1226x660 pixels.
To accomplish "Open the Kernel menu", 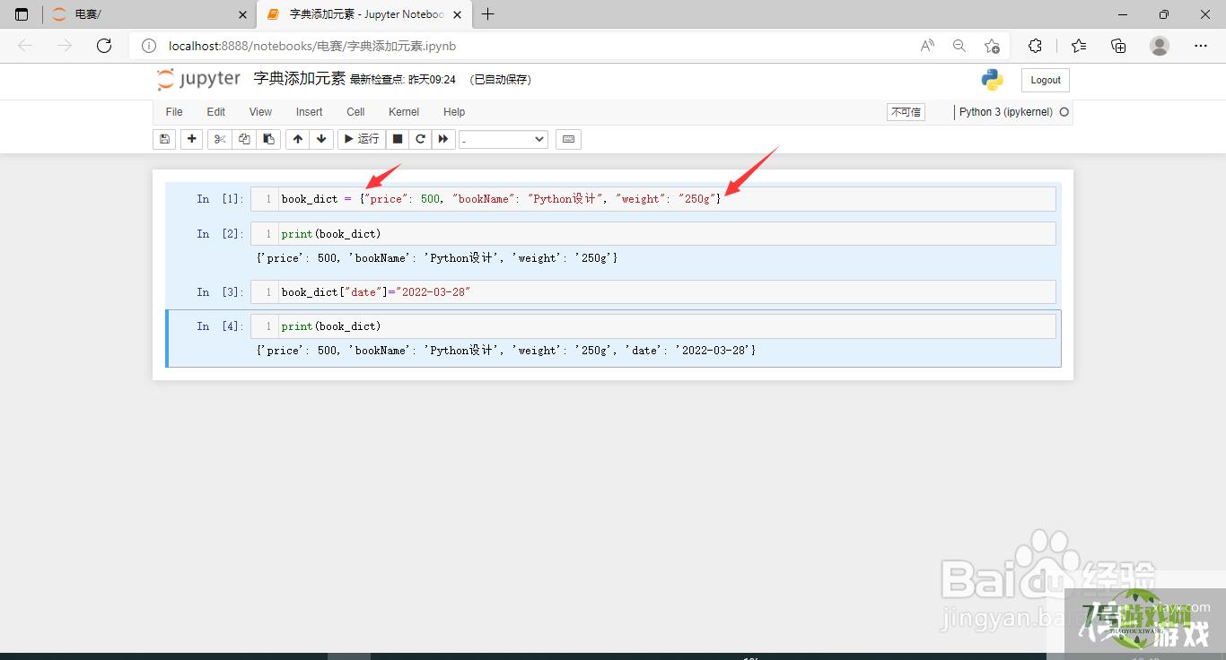I will point(404,112).
